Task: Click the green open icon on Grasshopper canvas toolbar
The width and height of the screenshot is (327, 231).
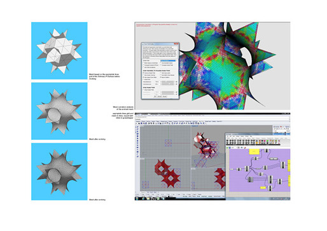Action: (x=227, y=148)
